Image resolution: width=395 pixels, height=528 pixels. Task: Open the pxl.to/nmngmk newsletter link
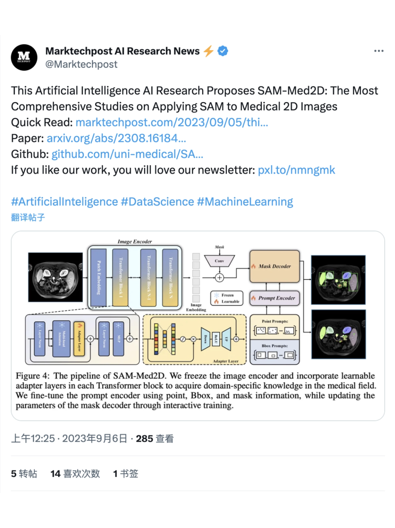pyautogui.click(x=296, y=170)
